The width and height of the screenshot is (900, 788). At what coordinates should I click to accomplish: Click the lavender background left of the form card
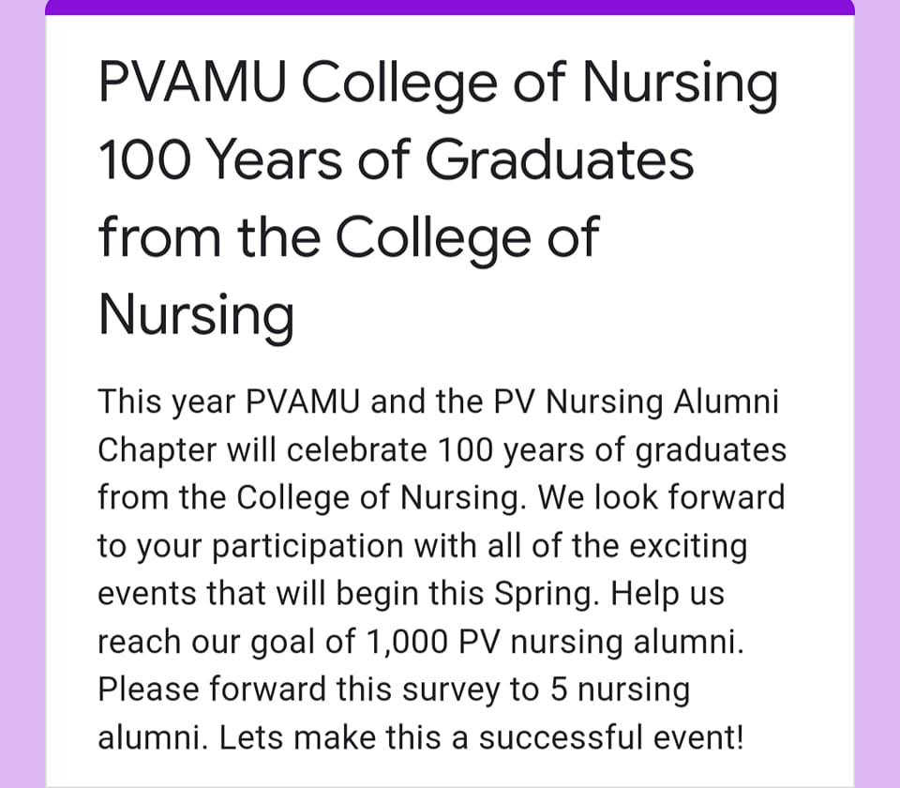point(22,394)
